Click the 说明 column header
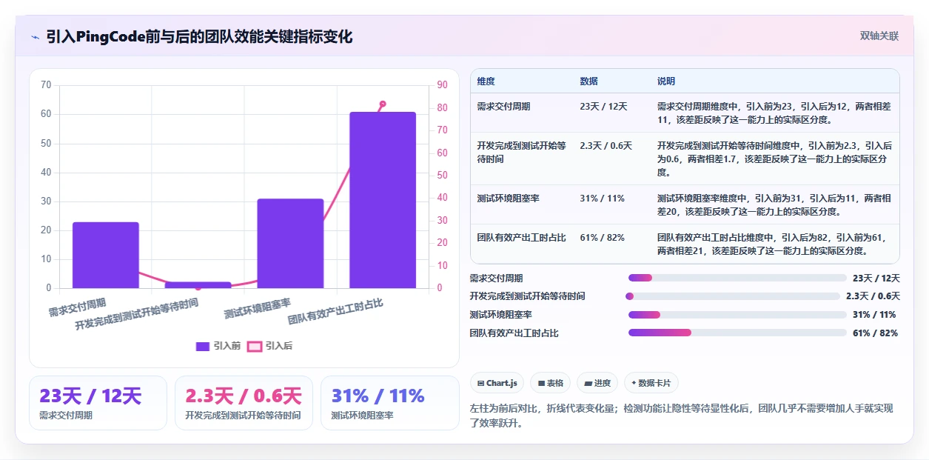Screen dimensions: 929x460 point(666,81)
